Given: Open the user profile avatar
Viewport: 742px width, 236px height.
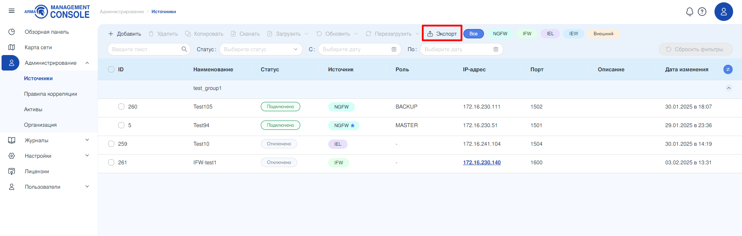Looking at the screenshot, I should [723, 12].
